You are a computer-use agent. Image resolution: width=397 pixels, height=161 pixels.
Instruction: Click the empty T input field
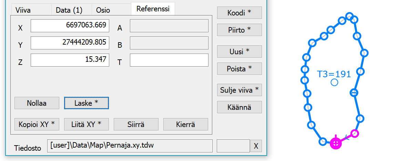169,60
